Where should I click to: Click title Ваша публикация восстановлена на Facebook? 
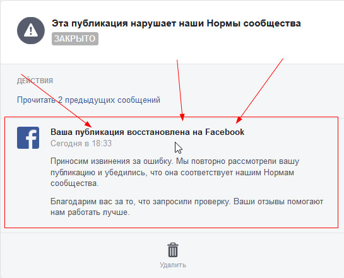coord(147,132)
